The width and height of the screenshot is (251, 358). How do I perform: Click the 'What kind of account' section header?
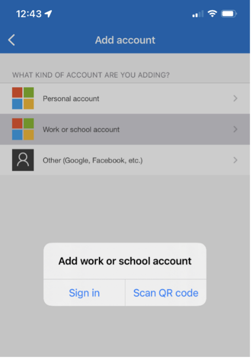pyautogui.click(x=91, y=75)
